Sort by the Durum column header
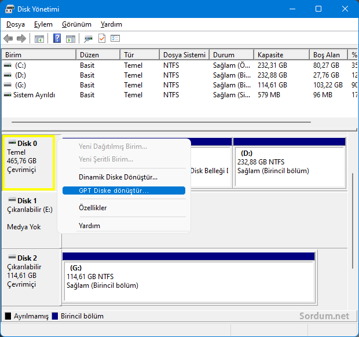Image resolution: width=359 pixels, height=337 pixels. (x=232, y=55)
